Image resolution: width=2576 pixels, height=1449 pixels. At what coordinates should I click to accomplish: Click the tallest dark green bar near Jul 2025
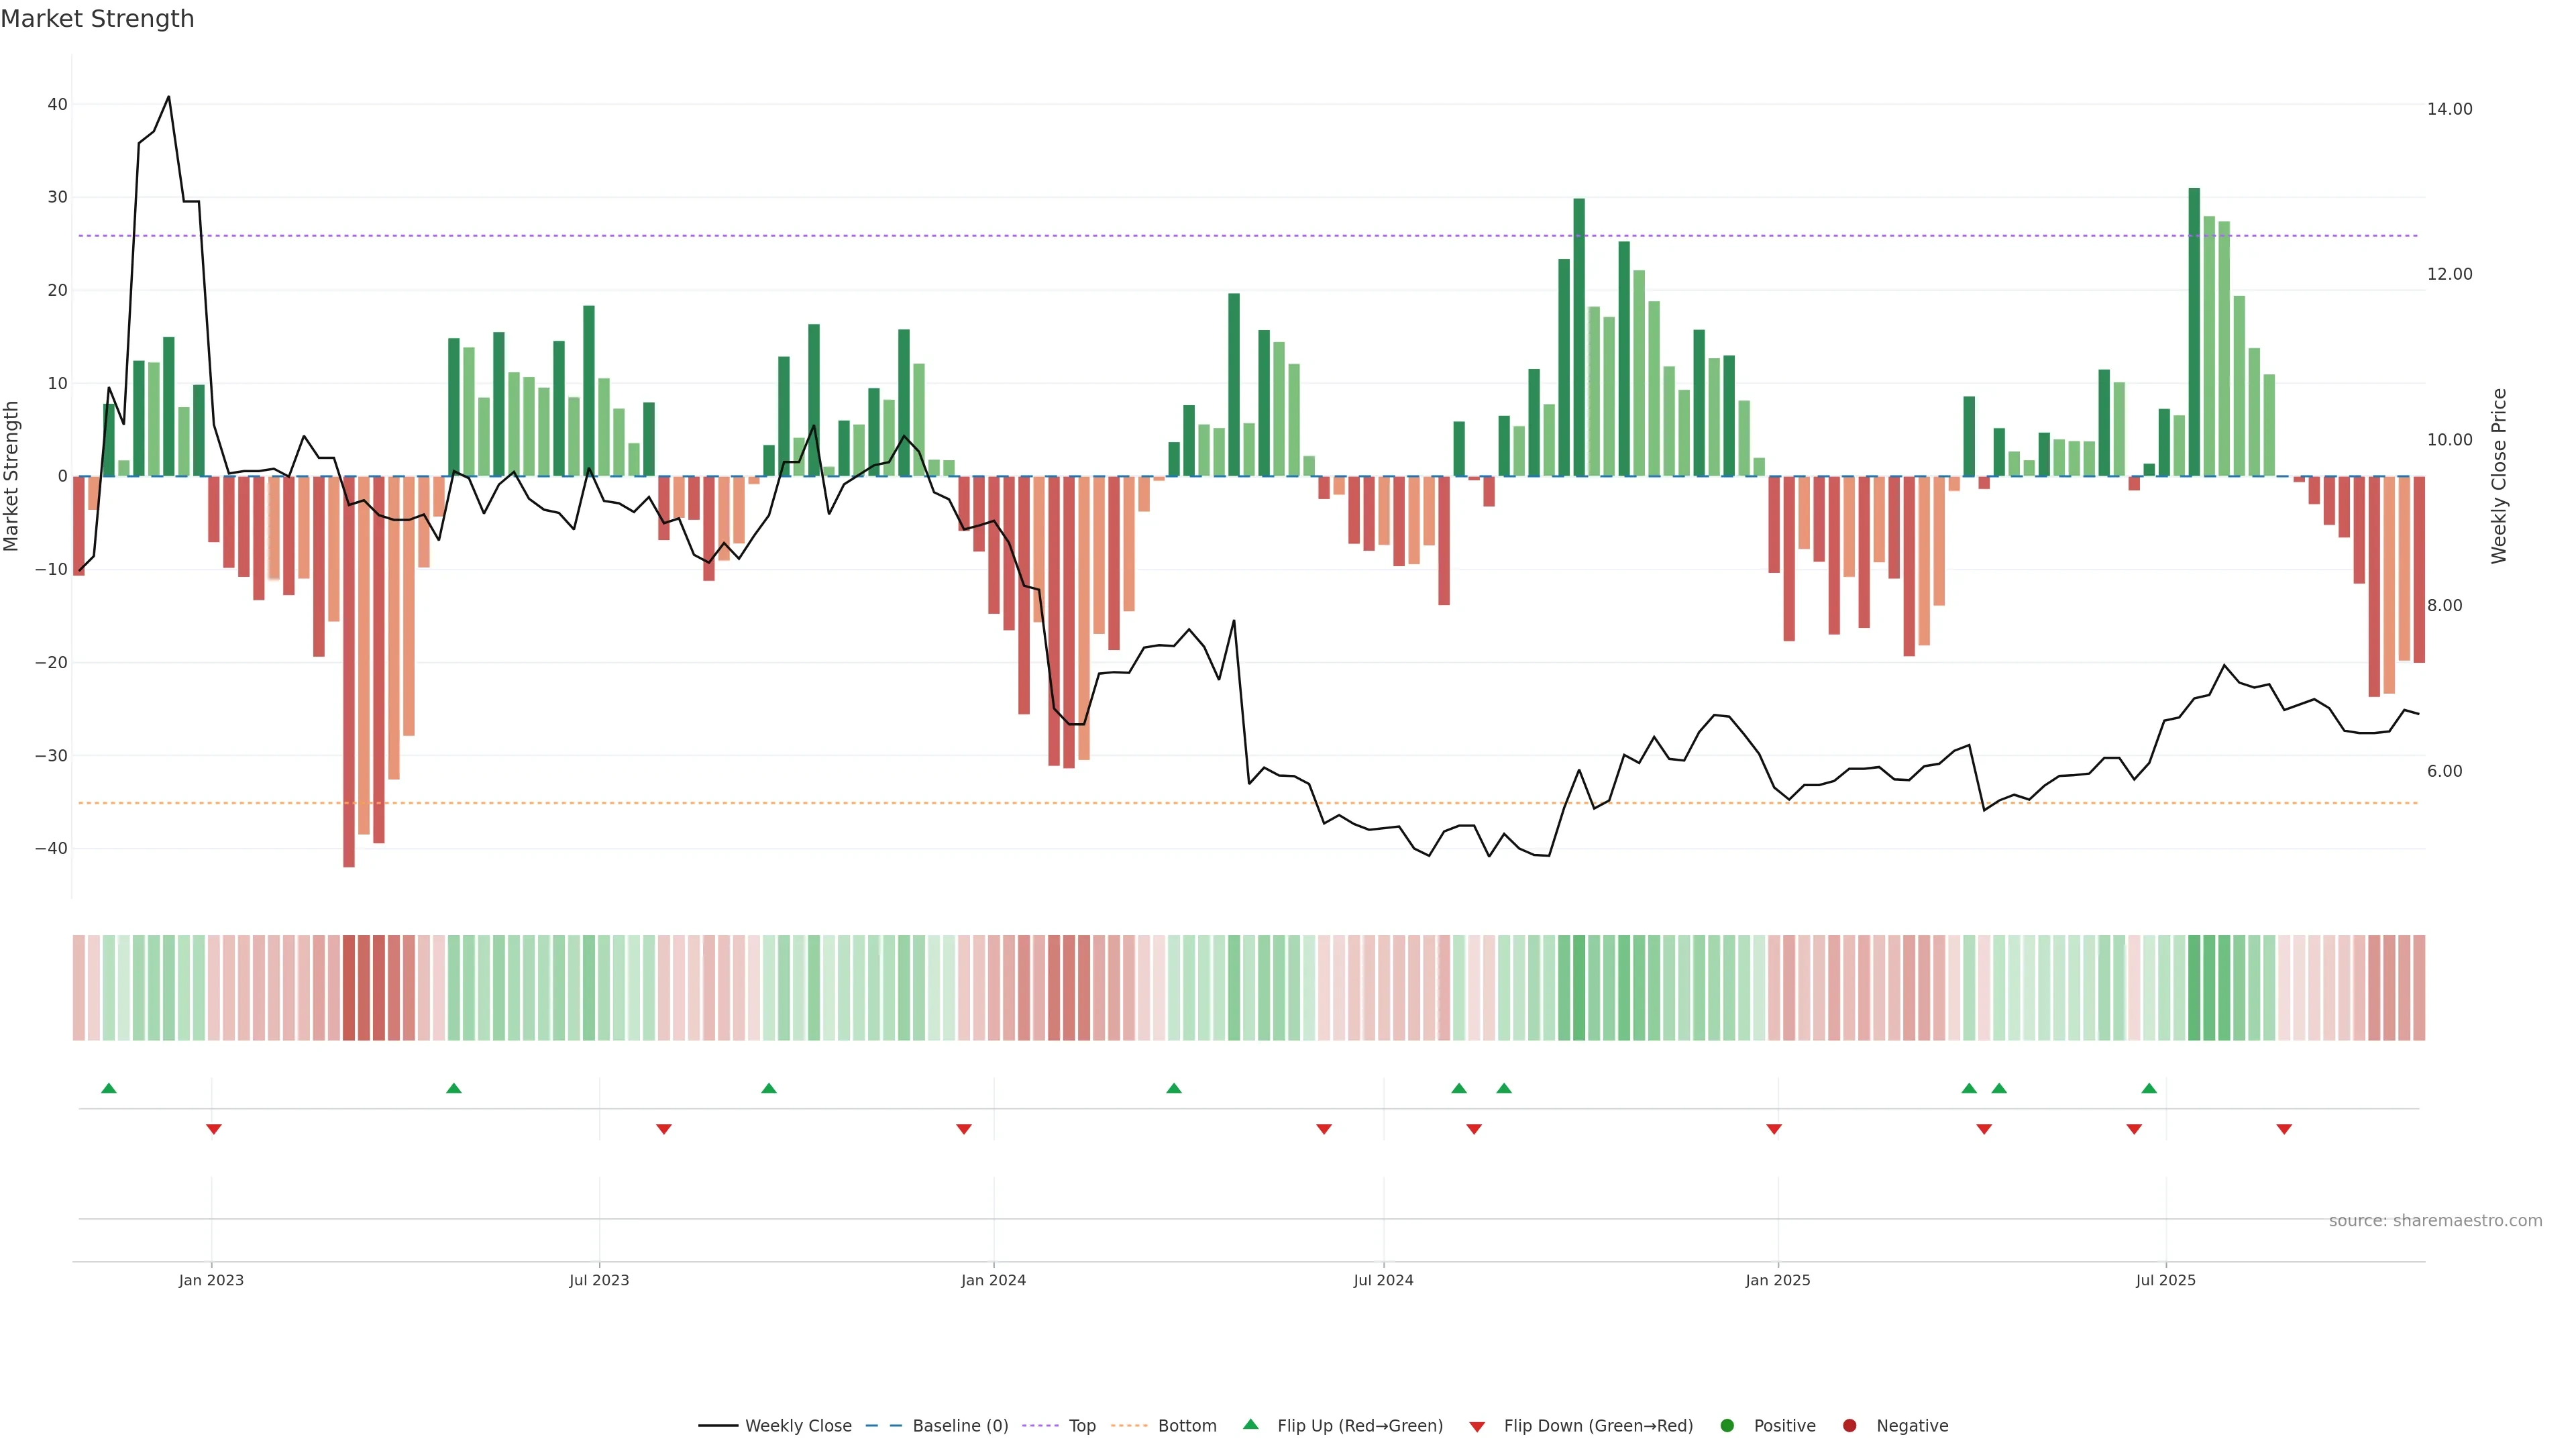pos(2194,330)
